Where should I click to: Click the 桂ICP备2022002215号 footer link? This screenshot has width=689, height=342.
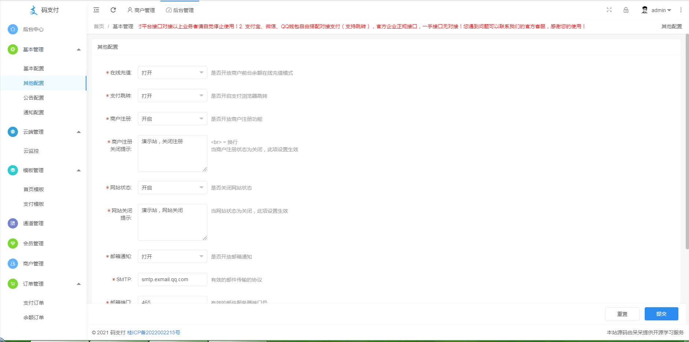pos(153,332)
